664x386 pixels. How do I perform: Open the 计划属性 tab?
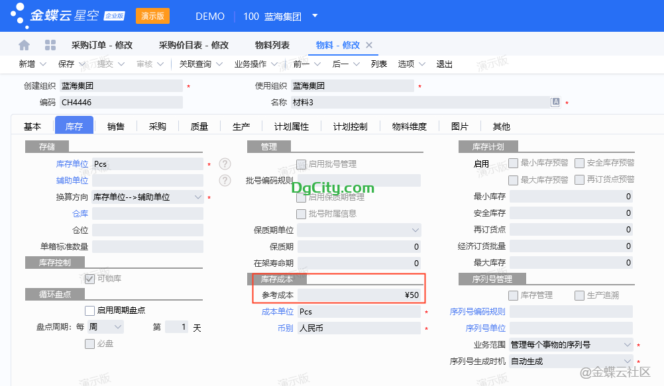click(292, 126)
